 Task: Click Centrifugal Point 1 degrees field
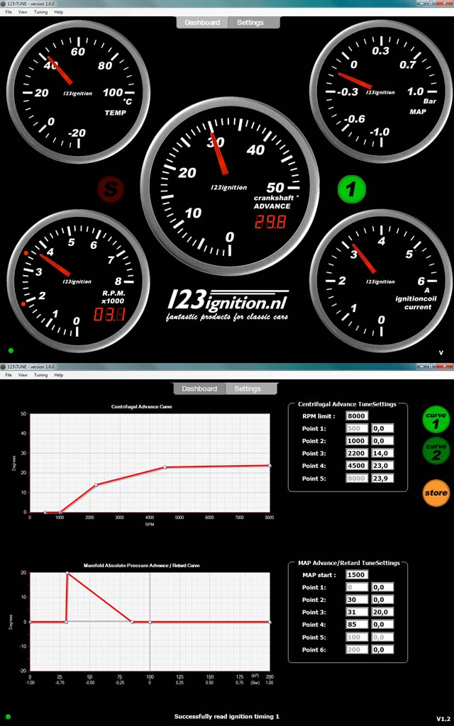(382, 428)
